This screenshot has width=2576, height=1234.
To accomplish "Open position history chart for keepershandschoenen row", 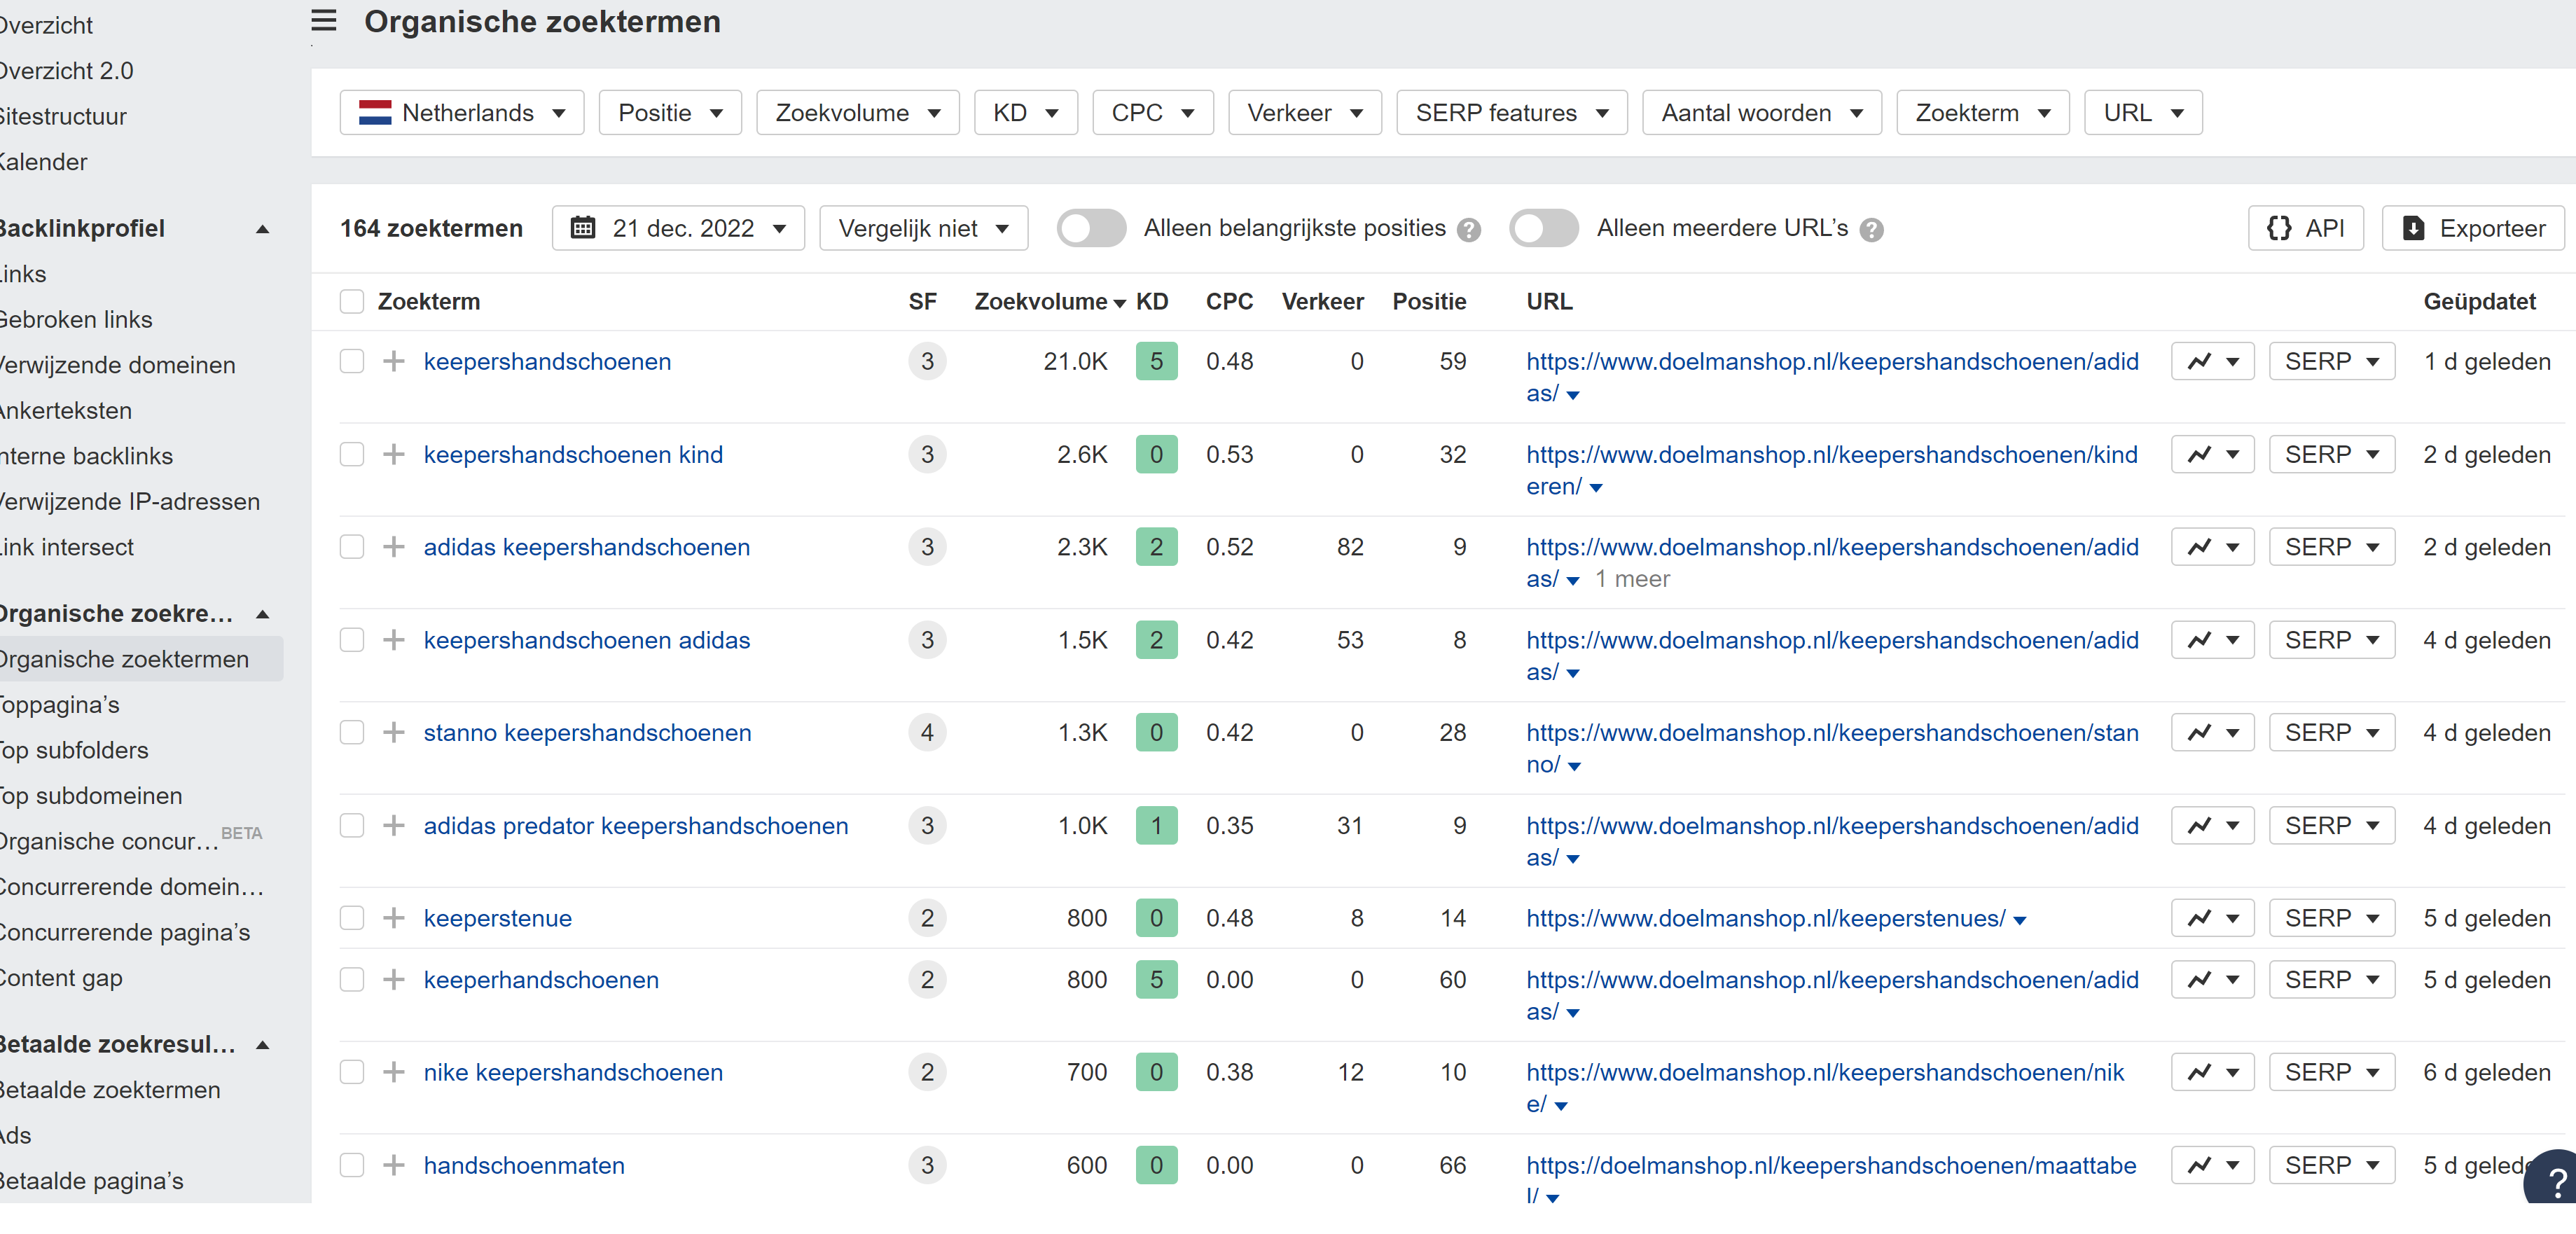I will point(2212,361).
